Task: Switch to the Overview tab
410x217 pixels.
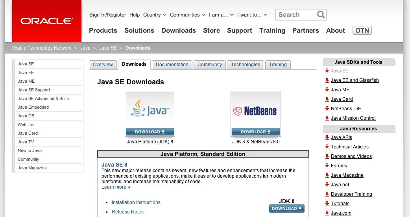Action: [103, 65]
